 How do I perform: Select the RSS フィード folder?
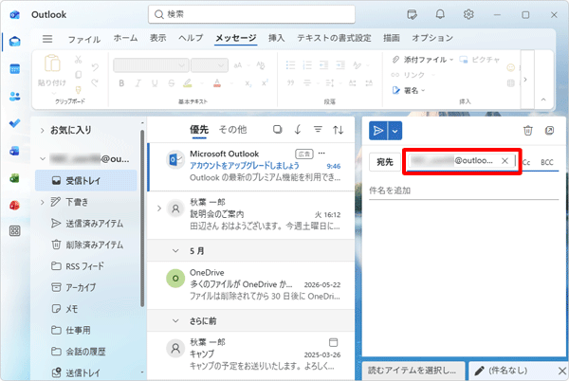pos(87,266)
